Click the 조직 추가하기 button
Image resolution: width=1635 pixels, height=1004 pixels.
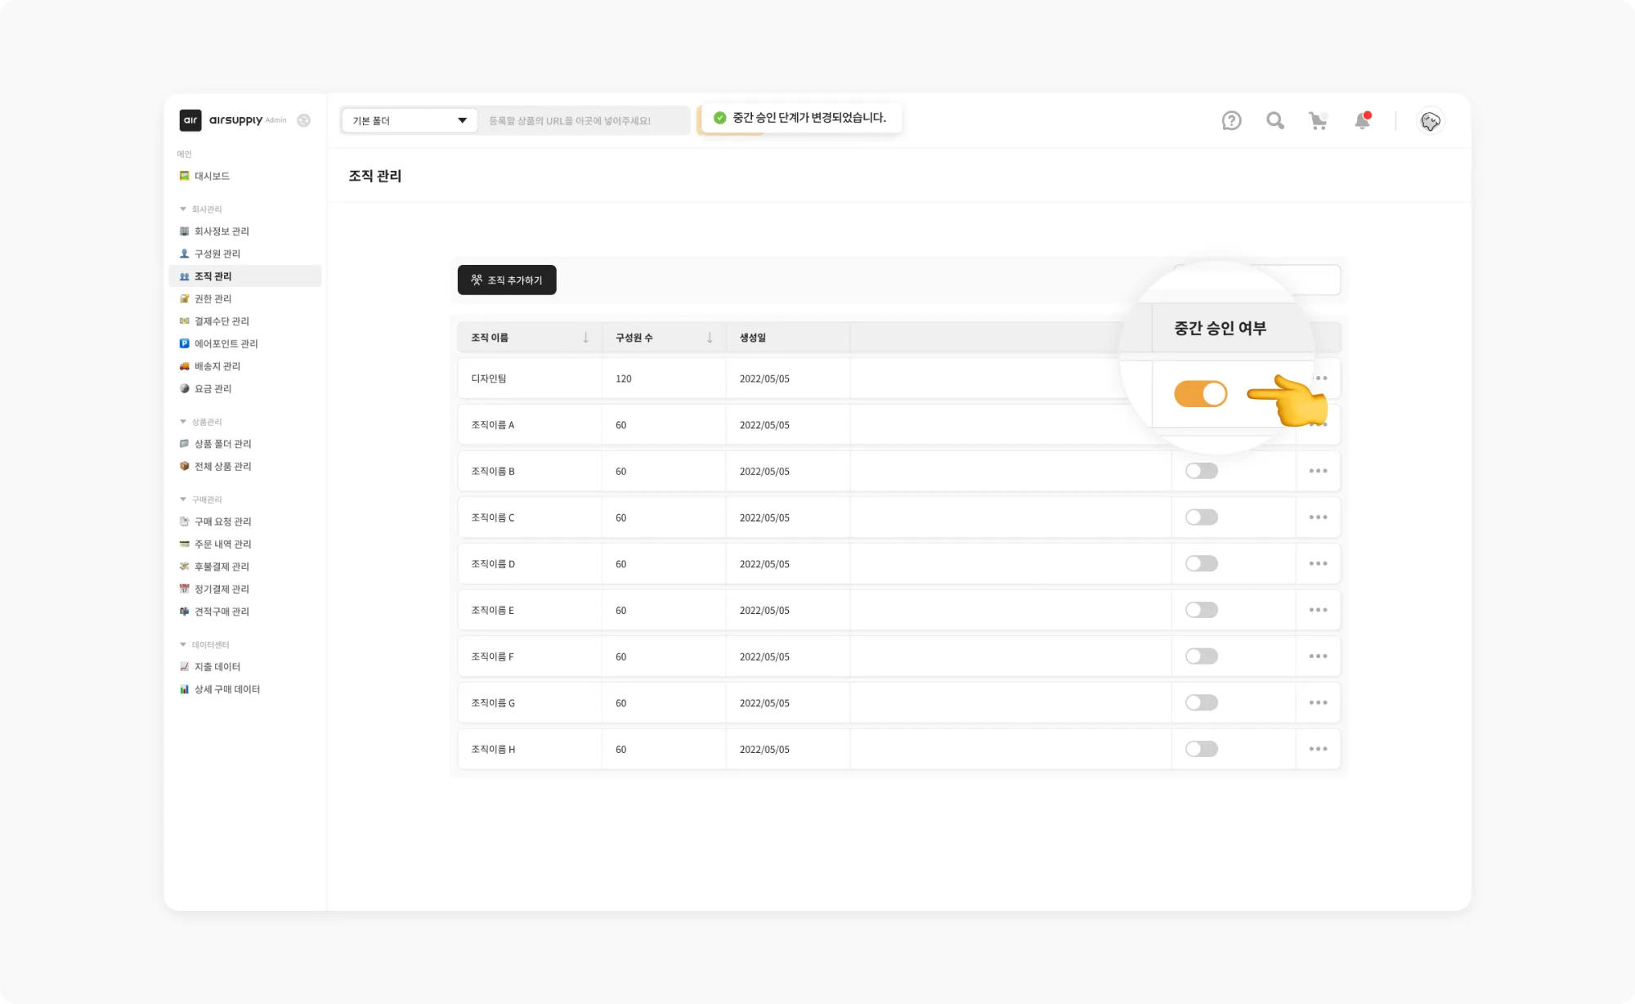pyautogui.click(x=507, y=280)
